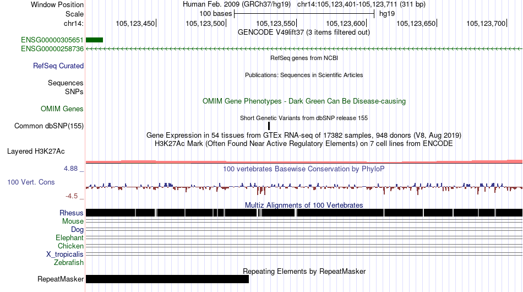Screen dimensions: 523x292
Task: Click the Rhesus black alignment bar
Action: [x=304, y=213]
